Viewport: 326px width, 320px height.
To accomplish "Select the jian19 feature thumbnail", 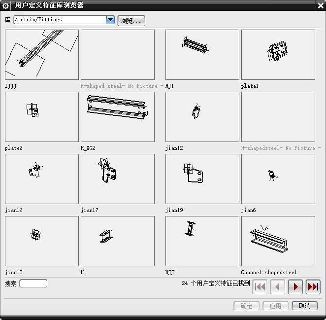I will 202,179.
